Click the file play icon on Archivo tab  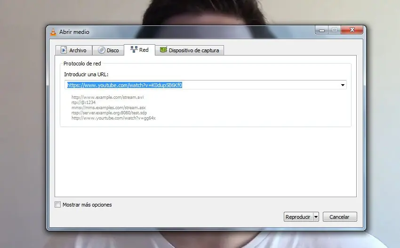(64, 50)
